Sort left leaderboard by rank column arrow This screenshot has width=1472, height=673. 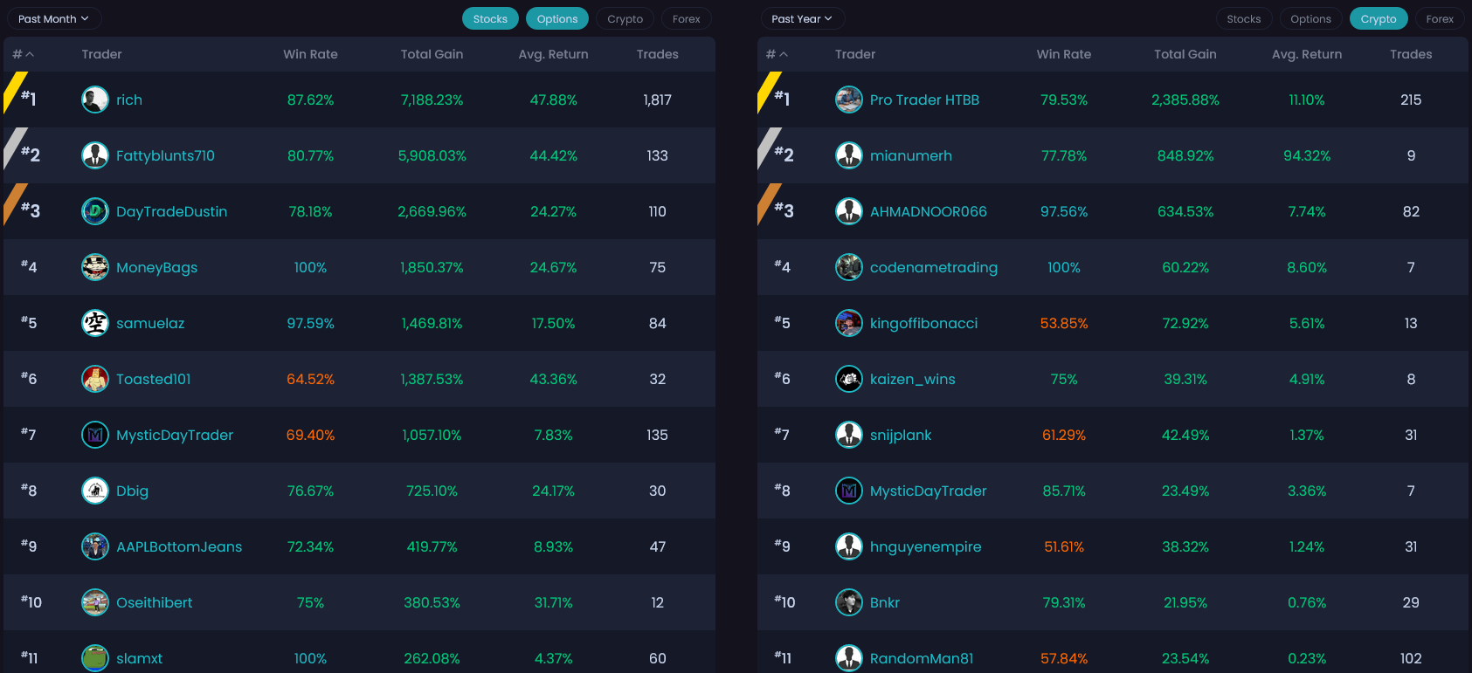click(30, 54)
